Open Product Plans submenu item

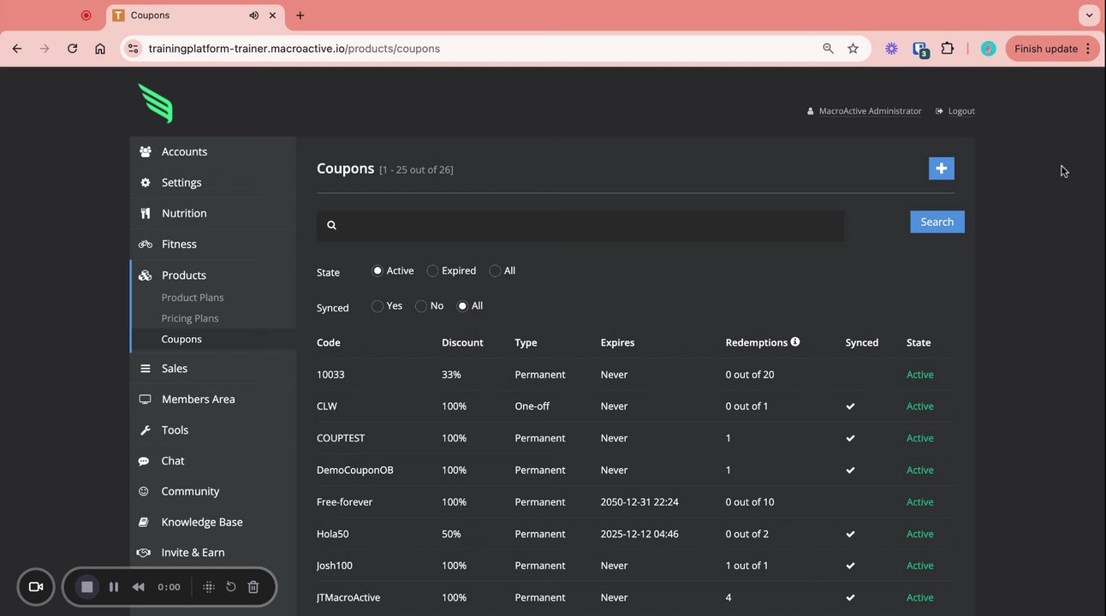(x=193, y=298)
